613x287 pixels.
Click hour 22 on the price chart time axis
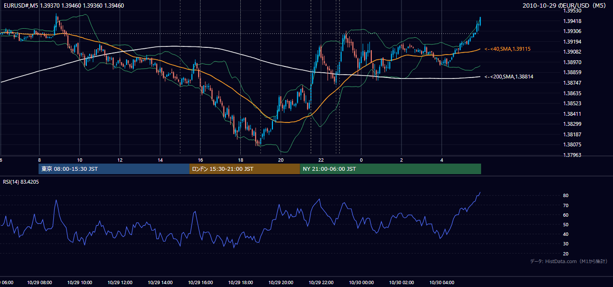pos(321,160)
